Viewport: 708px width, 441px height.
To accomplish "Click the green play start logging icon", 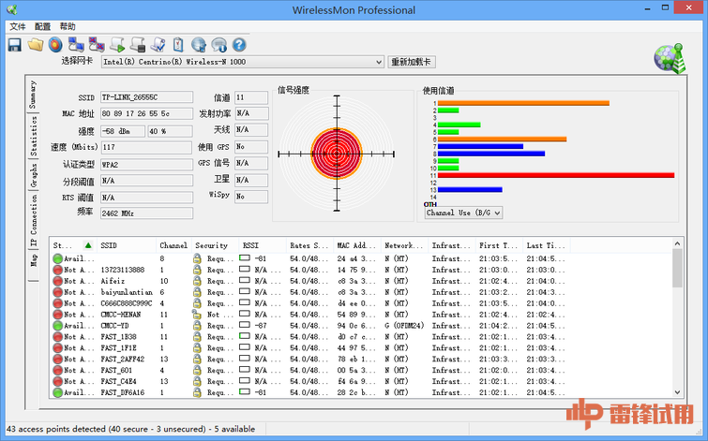I will pos(118,44).
